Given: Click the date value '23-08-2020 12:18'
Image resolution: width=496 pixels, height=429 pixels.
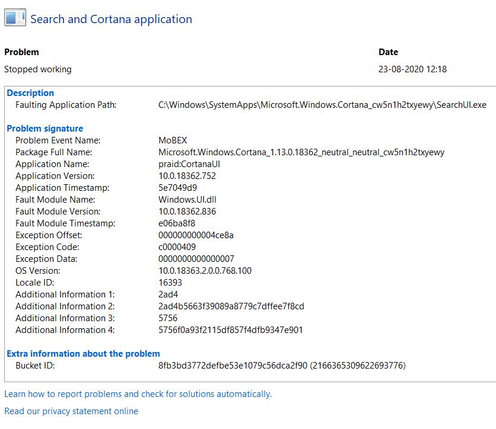Looking at the screenshot, I should [x=412, y=69].
